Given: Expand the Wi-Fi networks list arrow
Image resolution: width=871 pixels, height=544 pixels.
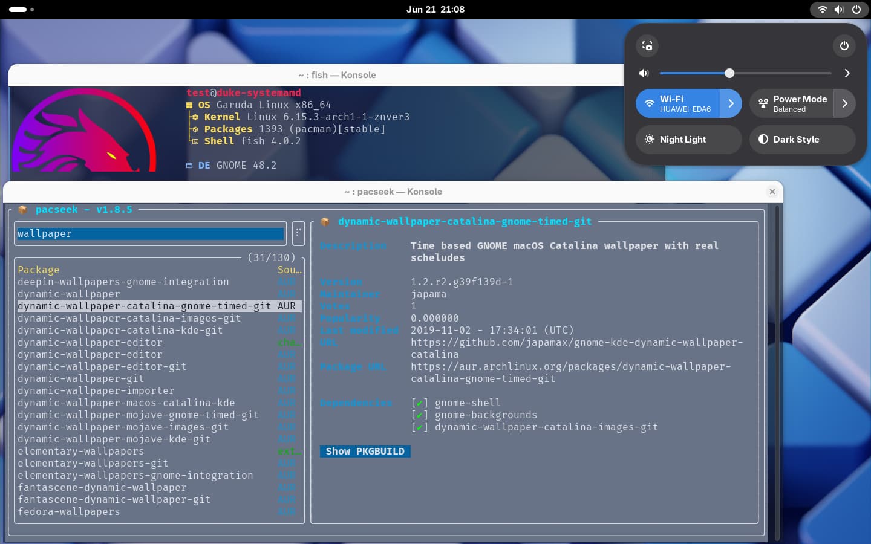Looking at the screenshot, I should (731, 103).
